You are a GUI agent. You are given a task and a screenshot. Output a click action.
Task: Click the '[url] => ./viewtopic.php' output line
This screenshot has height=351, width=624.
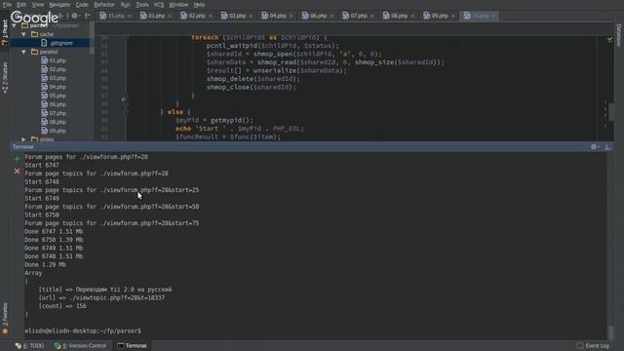[101, 297]
